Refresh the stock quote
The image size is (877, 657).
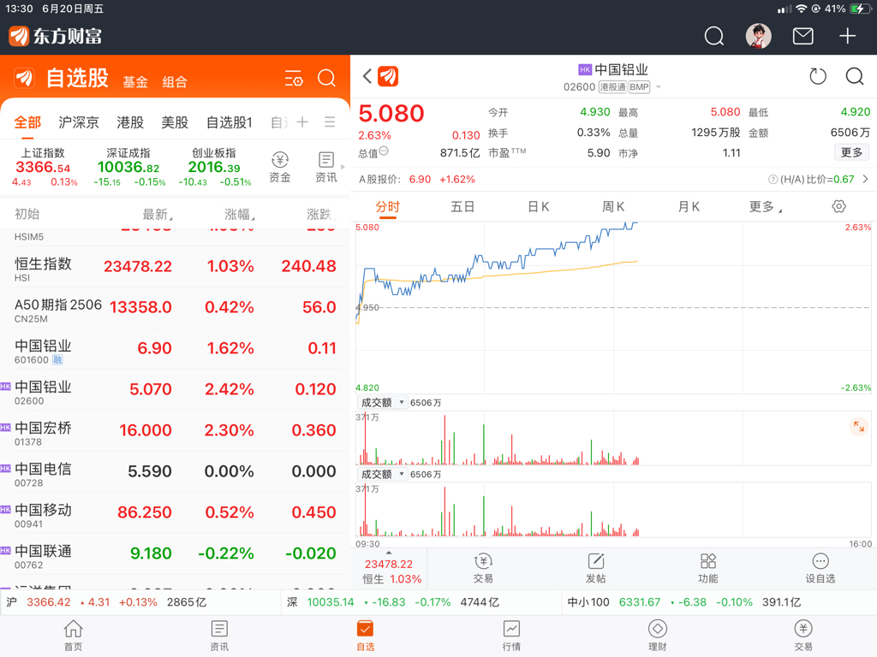point(818,76)
